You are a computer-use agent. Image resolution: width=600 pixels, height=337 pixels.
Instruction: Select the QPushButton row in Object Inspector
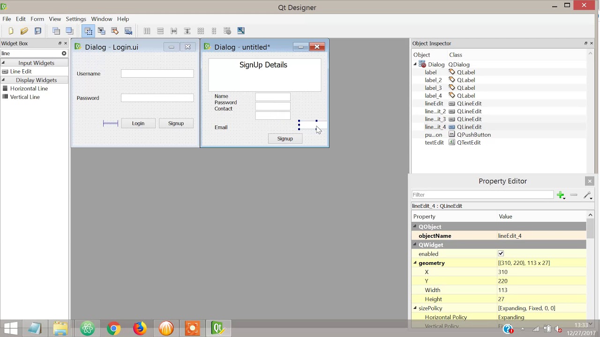coord(499,135)
